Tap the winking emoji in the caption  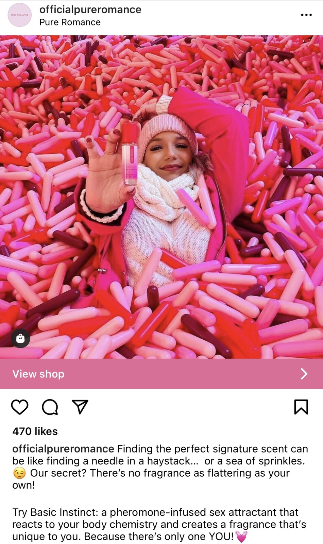(x=19, y=473)
